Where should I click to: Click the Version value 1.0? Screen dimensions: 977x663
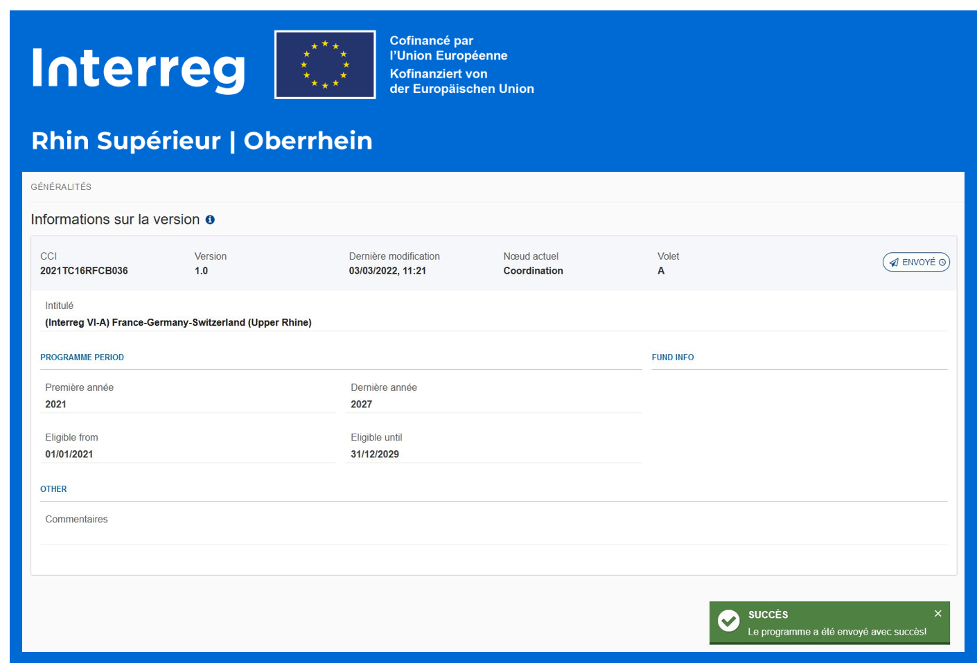point(201,271)
